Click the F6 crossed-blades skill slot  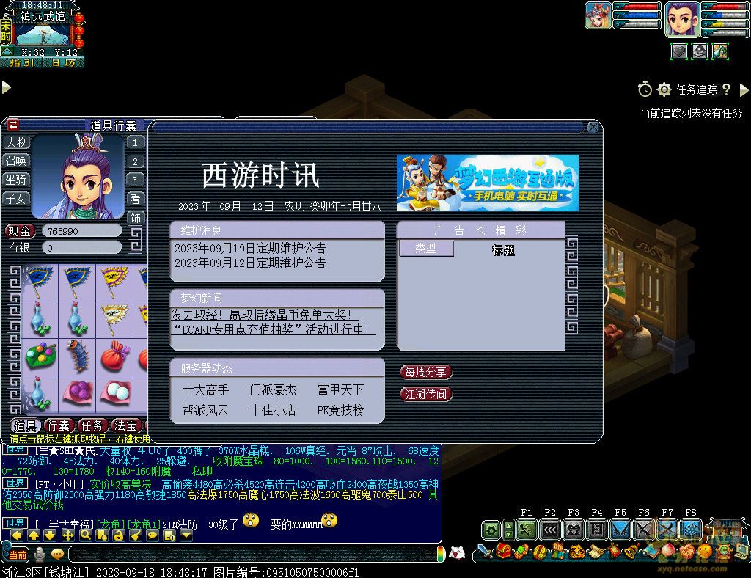tap(643, 530)
